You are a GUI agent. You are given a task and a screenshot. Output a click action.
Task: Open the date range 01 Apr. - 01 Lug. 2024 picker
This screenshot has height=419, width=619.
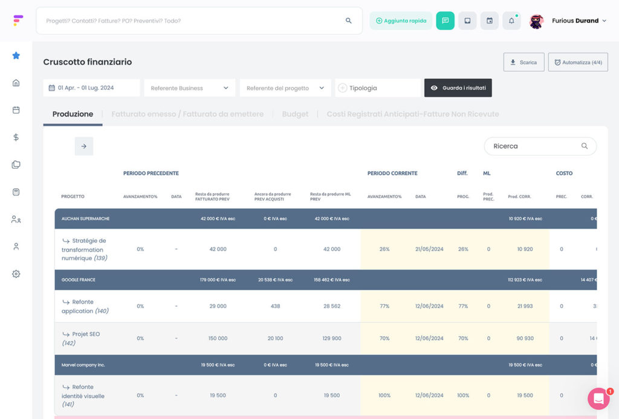point(91,88)
